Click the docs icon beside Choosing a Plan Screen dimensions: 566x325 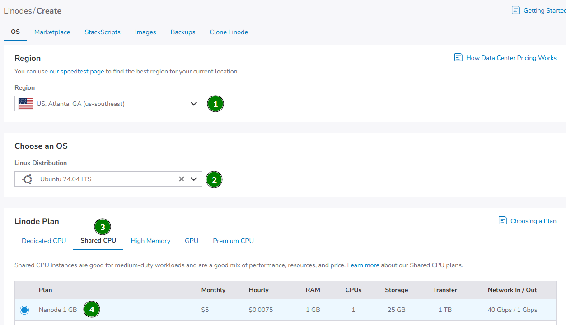502,220
